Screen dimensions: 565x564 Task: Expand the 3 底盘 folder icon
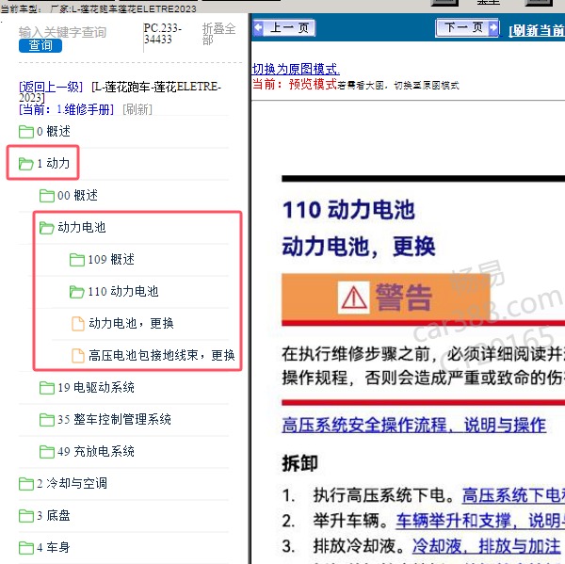(x=26, y=516)
